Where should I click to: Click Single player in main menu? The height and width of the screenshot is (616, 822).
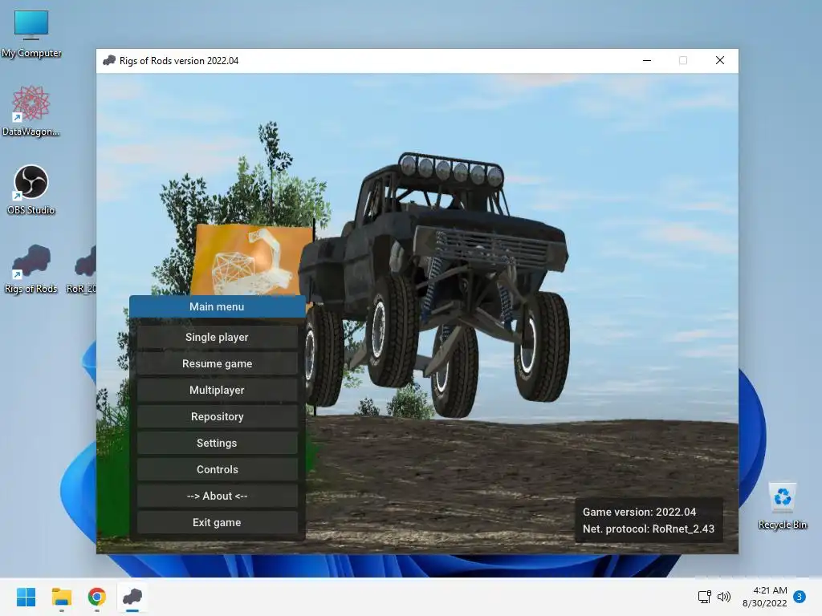(x=217, y=338)
